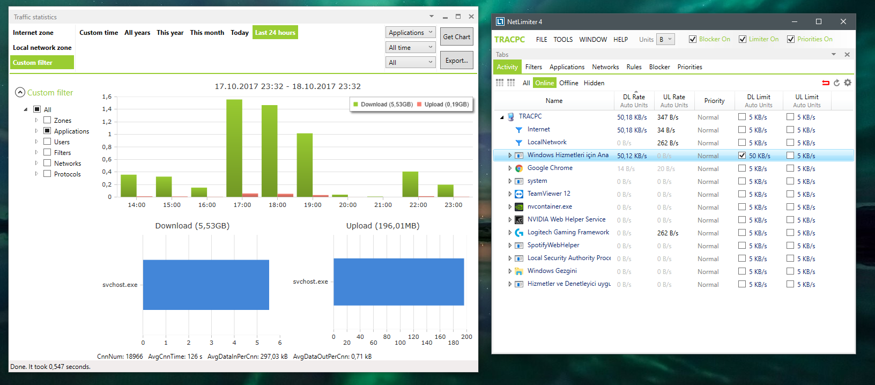The height and width of the screenshot is (385, 875).
Task: Click the LocalNetwork filter funnel icon
Action: pyautogui.click(x=518, y=143)
